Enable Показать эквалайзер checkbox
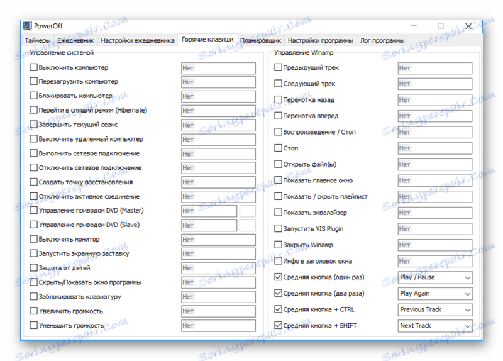The width and height of the screenshot is (503, 361). (x=278, y=213)
